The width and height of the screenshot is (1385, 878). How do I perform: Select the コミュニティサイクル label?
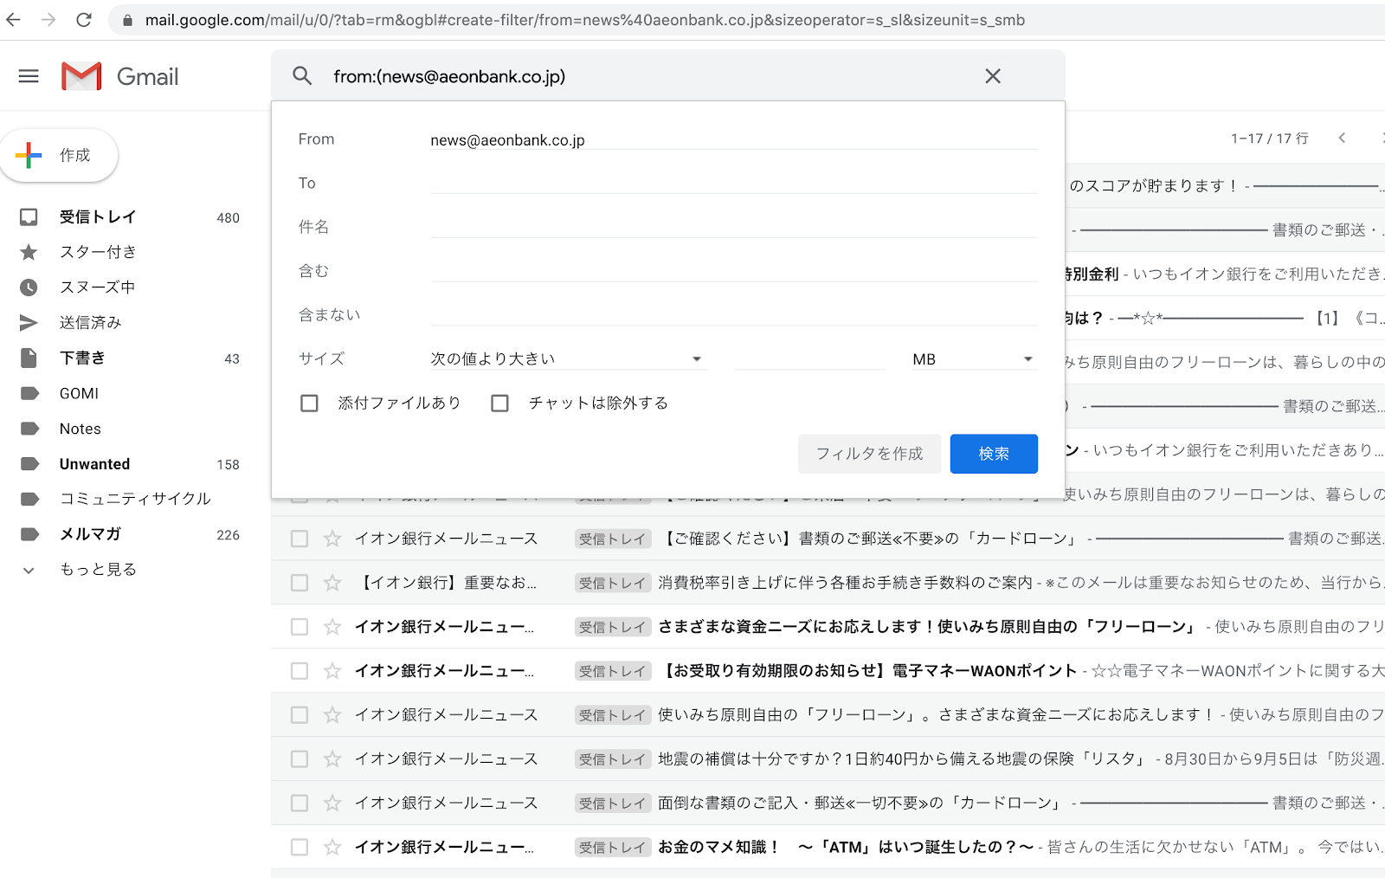point(135,499)
